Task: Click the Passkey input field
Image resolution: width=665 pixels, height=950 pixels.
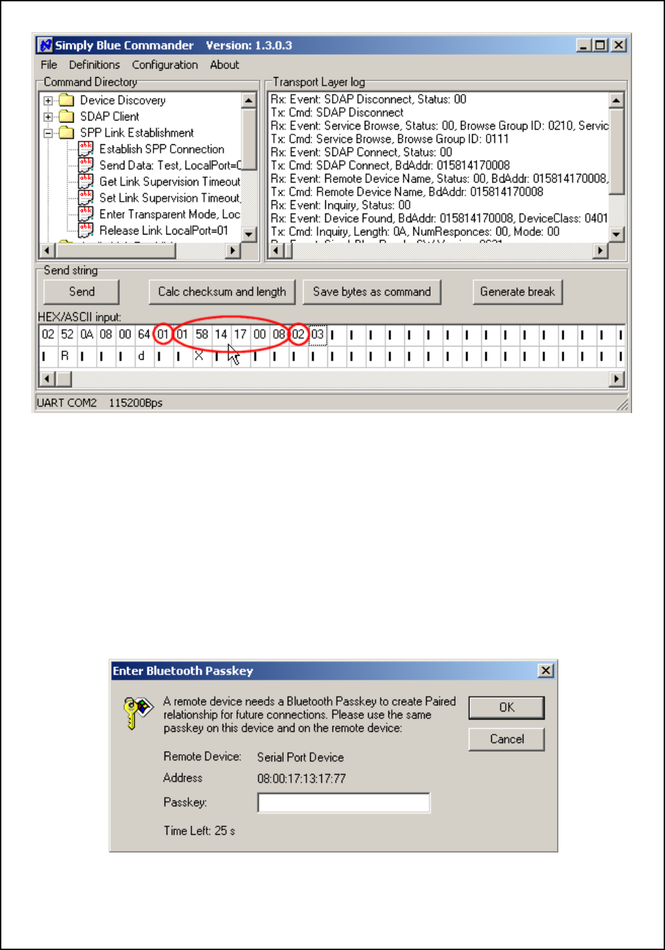Action: (x=344, y=803)
